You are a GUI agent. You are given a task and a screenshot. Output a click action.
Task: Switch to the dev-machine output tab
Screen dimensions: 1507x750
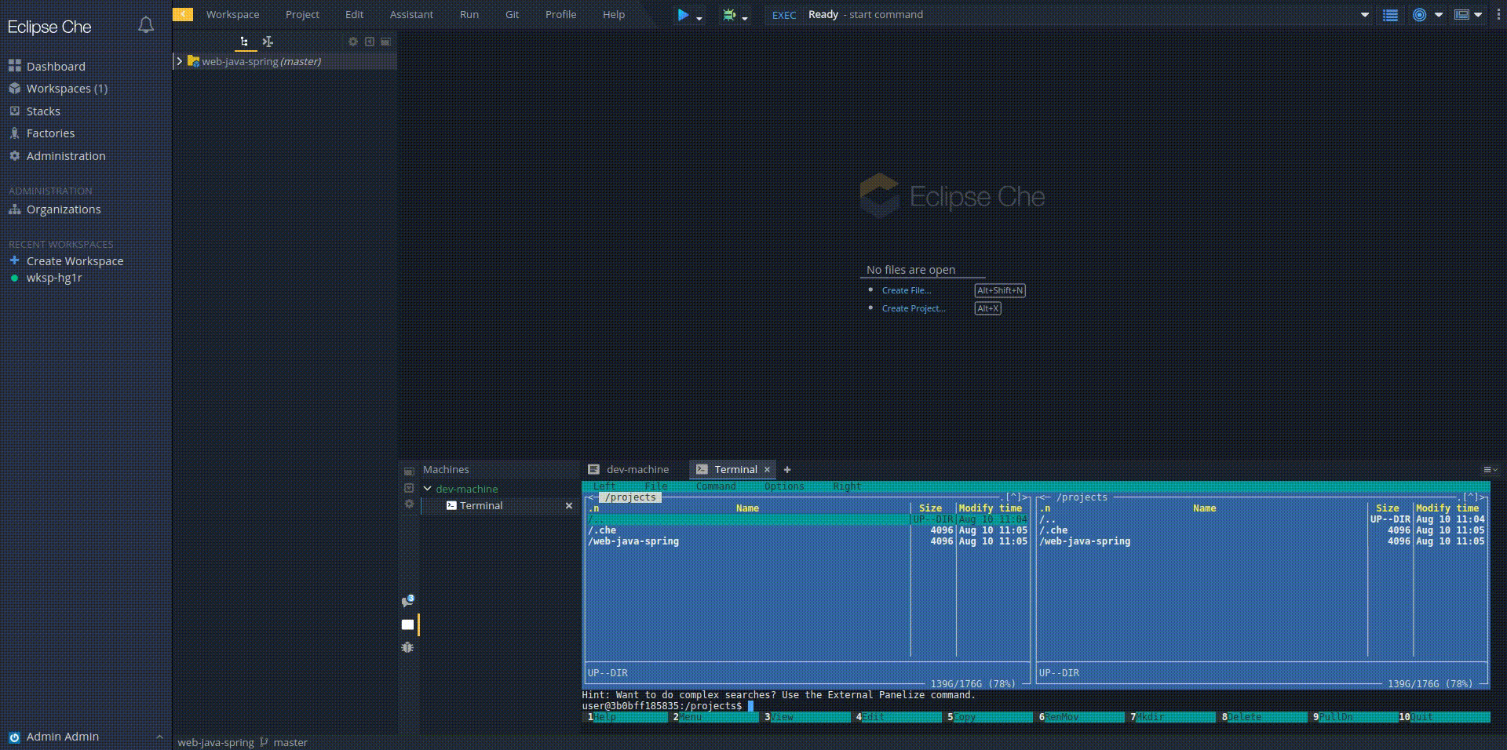(x=628, y=470)
